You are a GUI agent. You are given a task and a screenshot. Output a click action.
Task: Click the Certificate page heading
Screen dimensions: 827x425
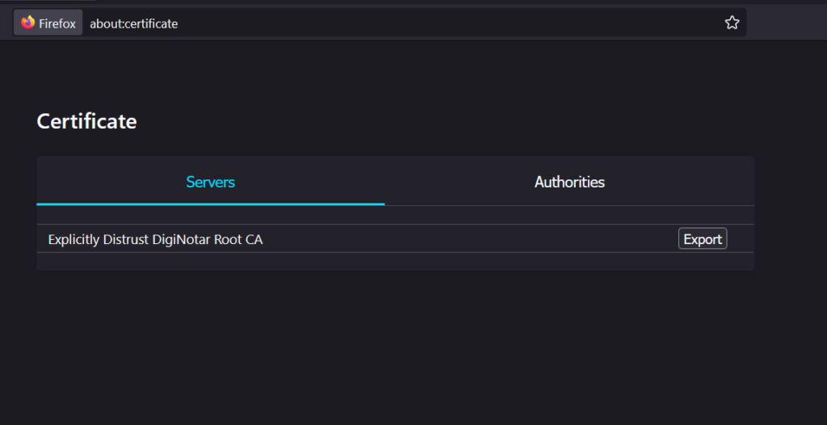(x=87, y=121)
